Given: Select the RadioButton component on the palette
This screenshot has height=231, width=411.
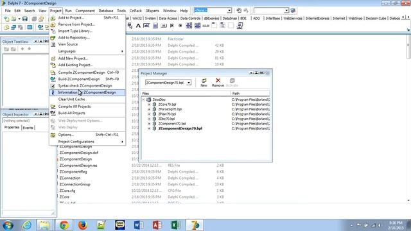Looking at the screenshot, I should pyautogui.click(x=180, y=26).
